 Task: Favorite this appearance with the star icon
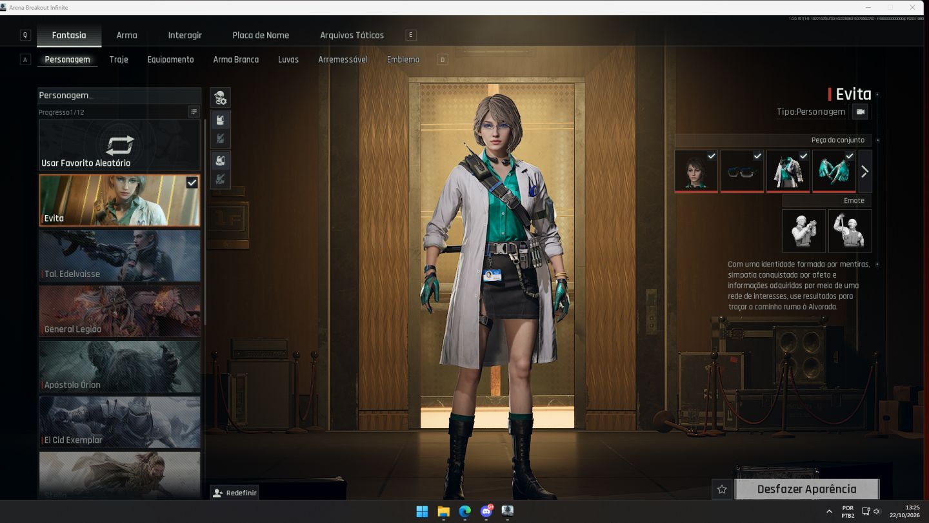point(722,489)
